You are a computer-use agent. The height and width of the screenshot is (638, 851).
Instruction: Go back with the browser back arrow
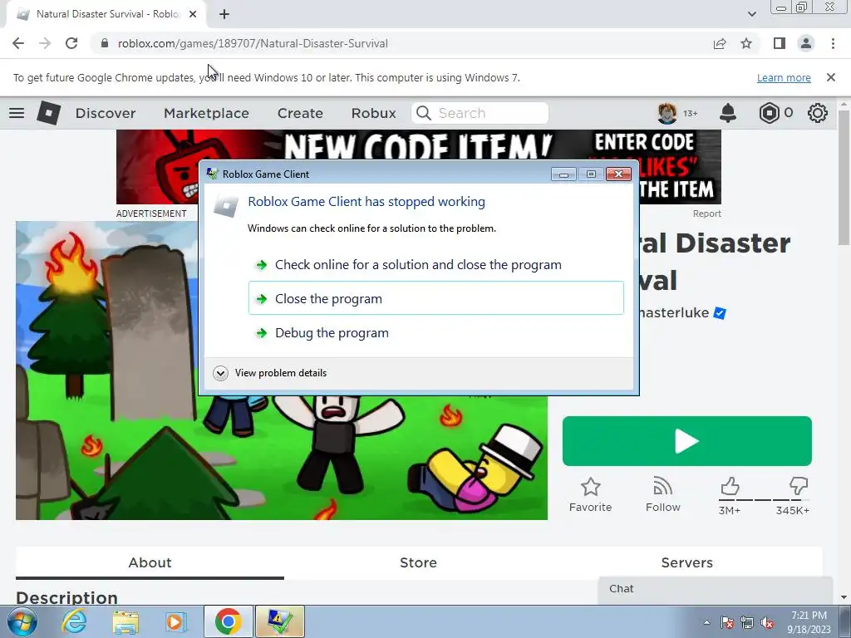coord(18,43)
